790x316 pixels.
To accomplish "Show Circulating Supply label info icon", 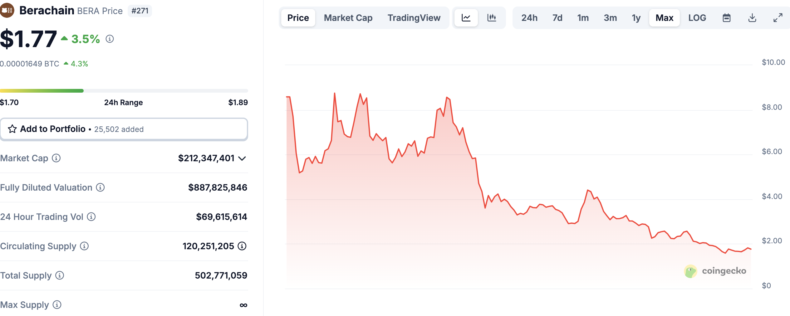I will [84, 246].
